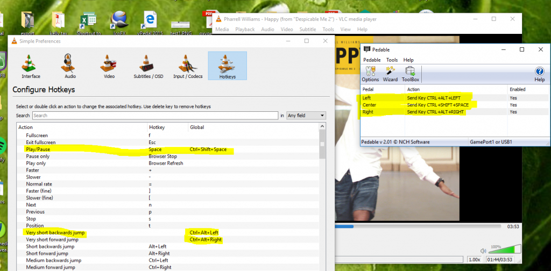Select Very short forward jump row
This screenshot has width=551, height=271.
[x=168, y=240]
